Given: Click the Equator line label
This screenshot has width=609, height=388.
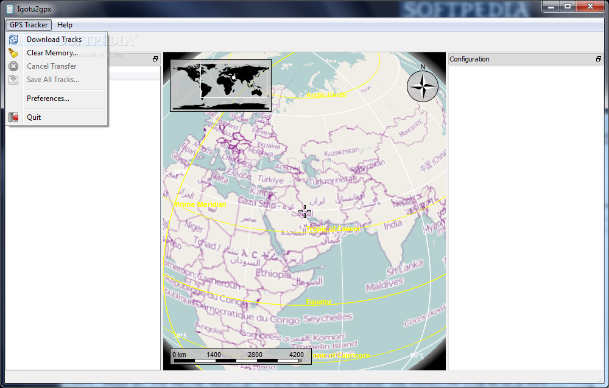Looking at the screenshot, I should (x=319, y=302).
